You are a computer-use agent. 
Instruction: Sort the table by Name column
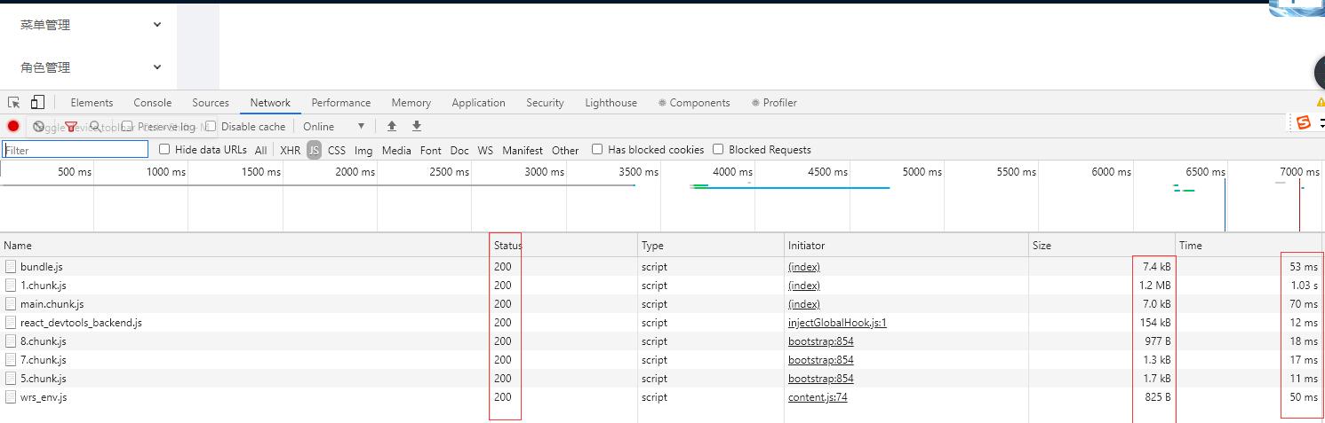point(243,246)
